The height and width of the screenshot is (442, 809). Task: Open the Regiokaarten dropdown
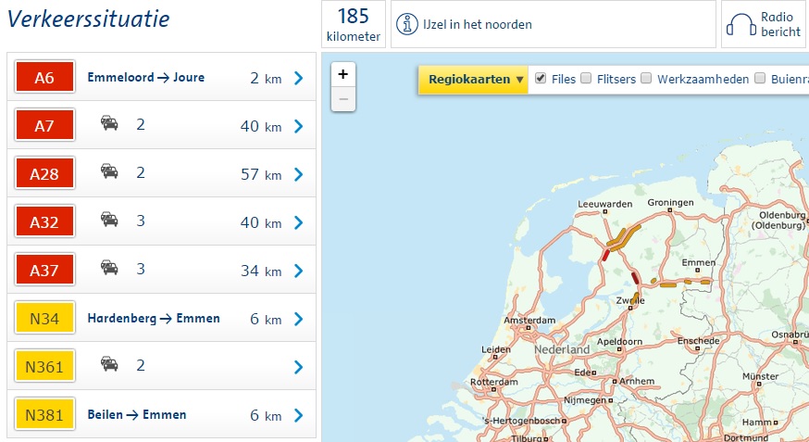click(476, 80)
